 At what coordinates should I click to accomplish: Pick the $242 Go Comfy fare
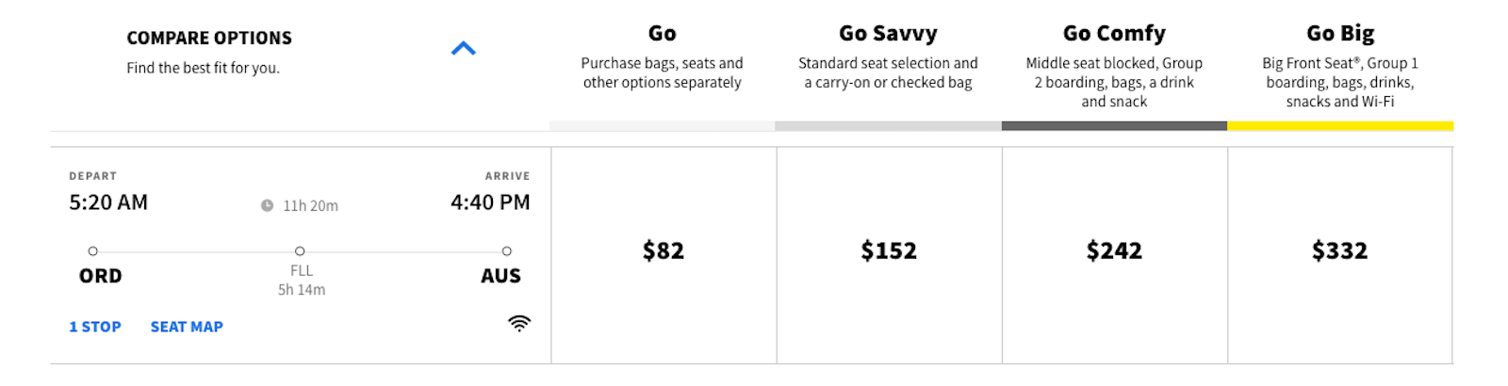click(x=1114, y=251)
